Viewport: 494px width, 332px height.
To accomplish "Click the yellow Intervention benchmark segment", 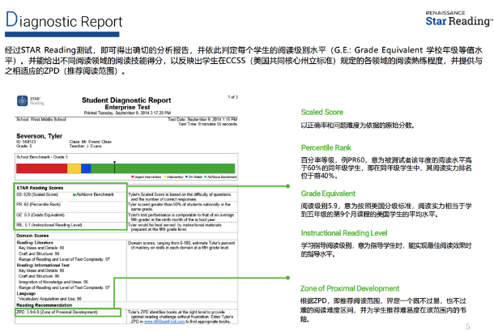I will (74, 168).
